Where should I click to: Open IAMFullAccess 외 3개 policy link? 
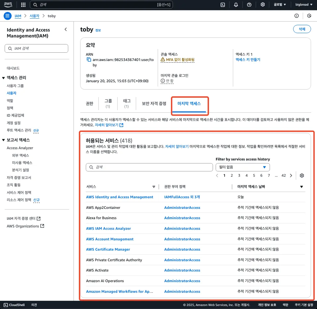pyautogui.click(x=182, y=197)
